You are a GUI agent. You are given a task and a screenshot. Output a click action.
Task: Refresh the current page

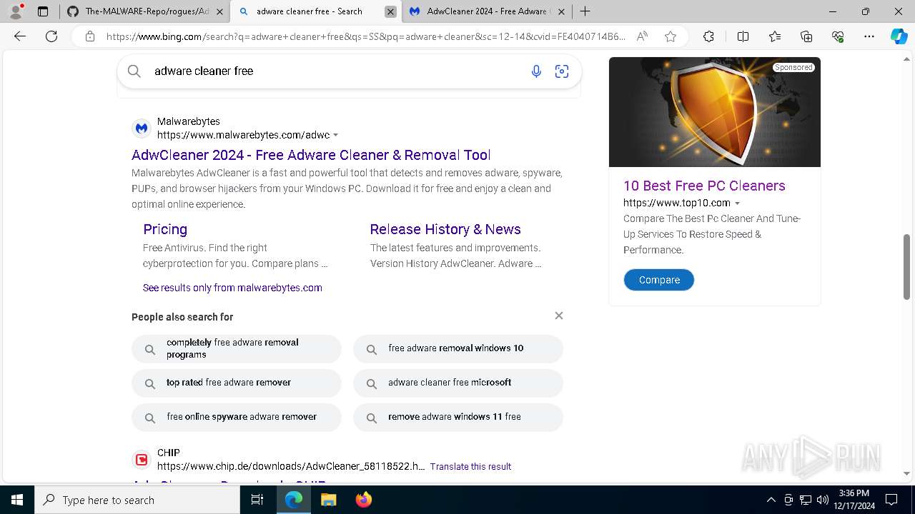51,36
